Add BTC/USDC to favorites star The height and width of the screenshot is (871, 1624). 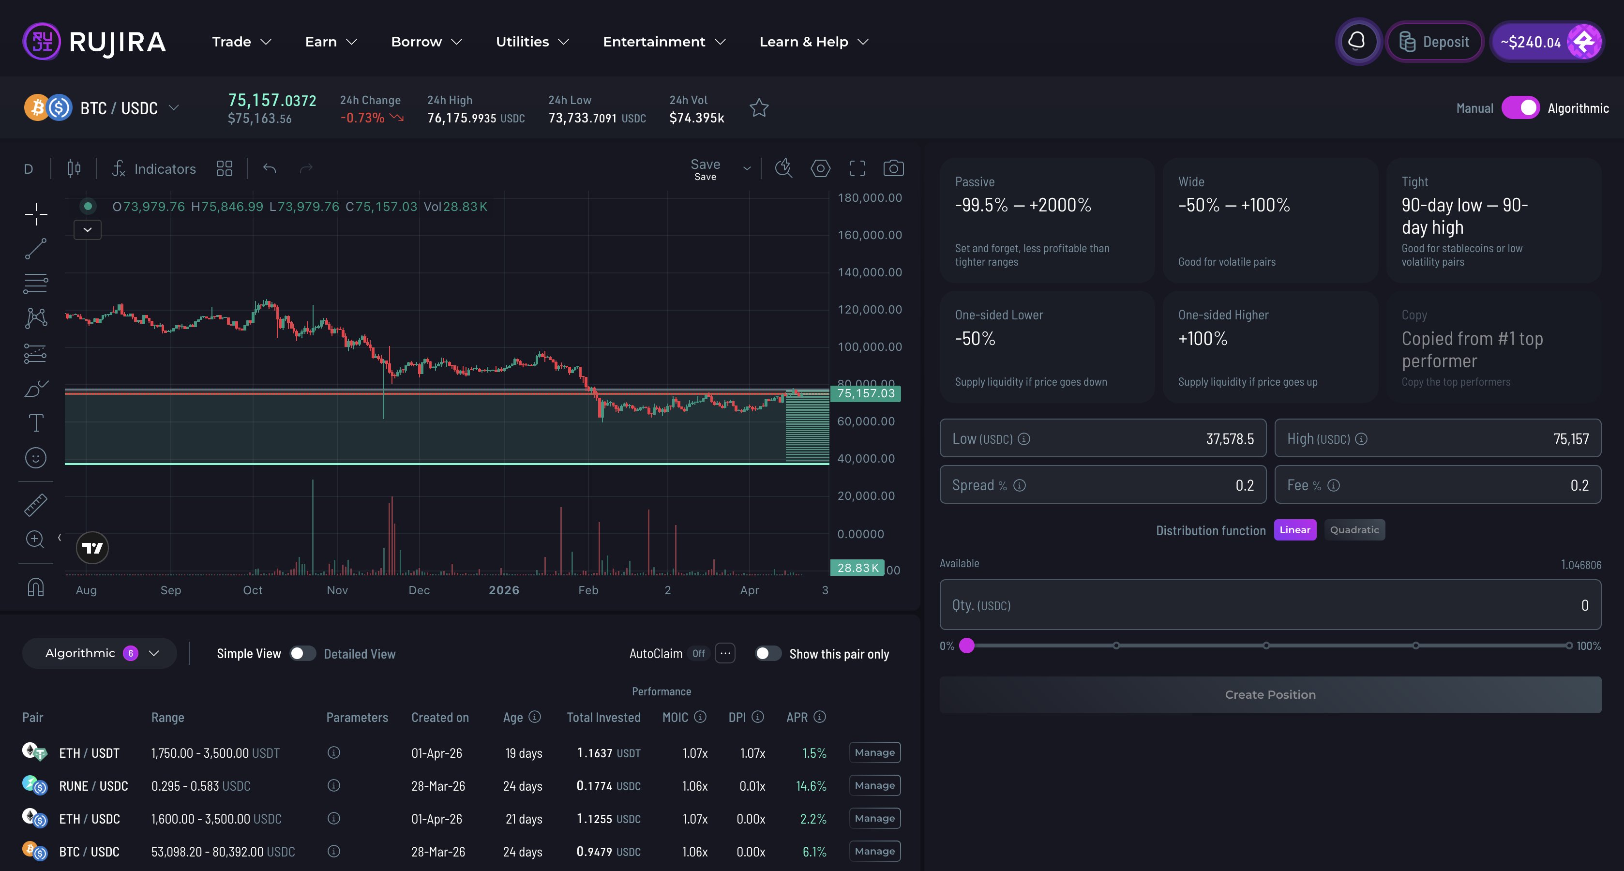point(759,108)
